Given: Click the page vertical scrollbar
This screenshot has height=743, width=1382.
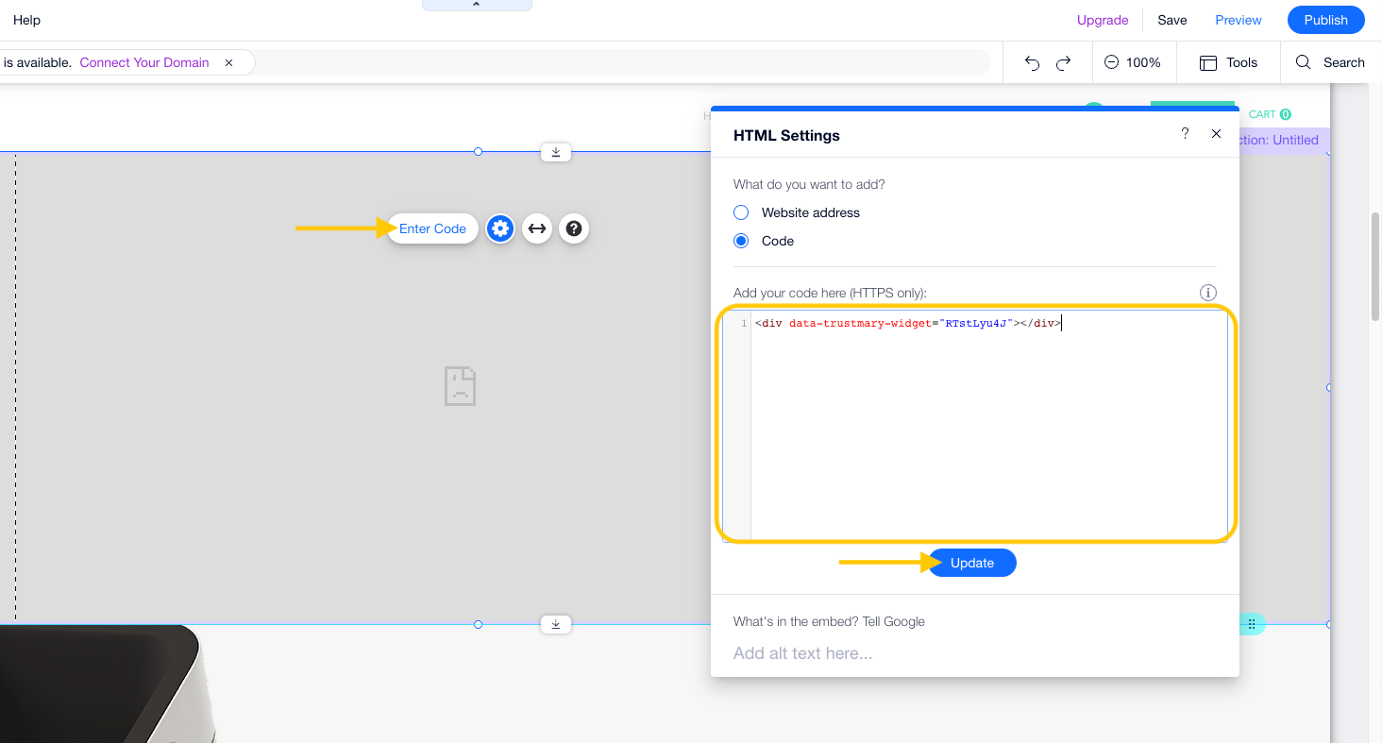Looking at the screenshot, I should (1375, 268).
